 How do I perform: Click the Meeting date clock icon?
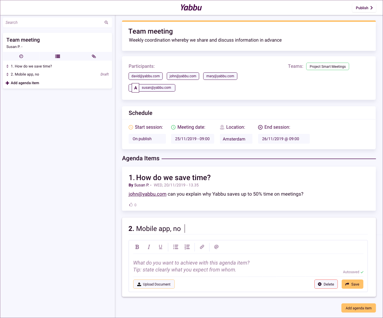[x=173, y=127]
